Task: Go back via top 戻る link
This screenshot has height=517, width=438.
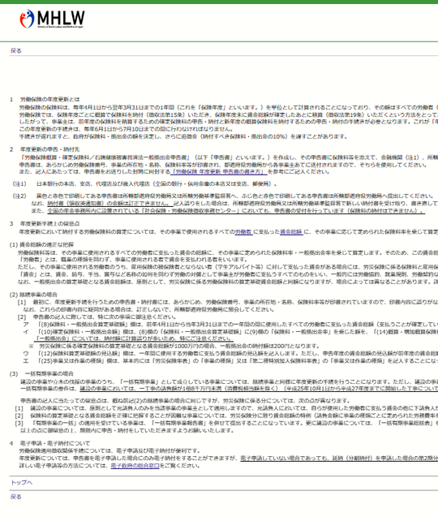Action: pos(16,50)
